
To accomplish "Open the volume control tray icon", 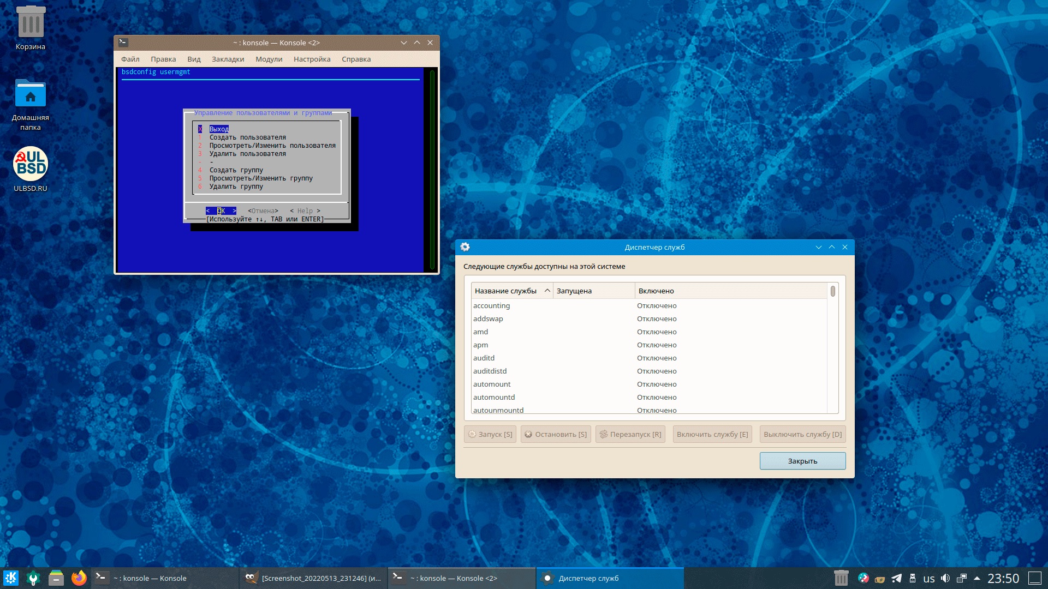I will [x=945, y=578].
